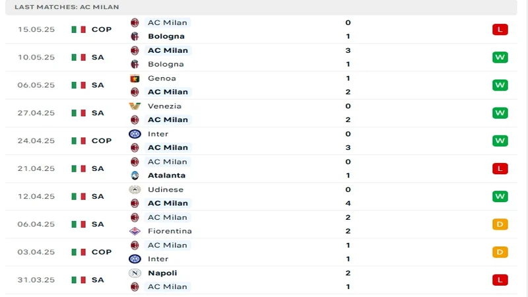Click the Italian flag beside 10.05.25 match
The height and width of the screenshot is (297, 528).
coord(79,57)
